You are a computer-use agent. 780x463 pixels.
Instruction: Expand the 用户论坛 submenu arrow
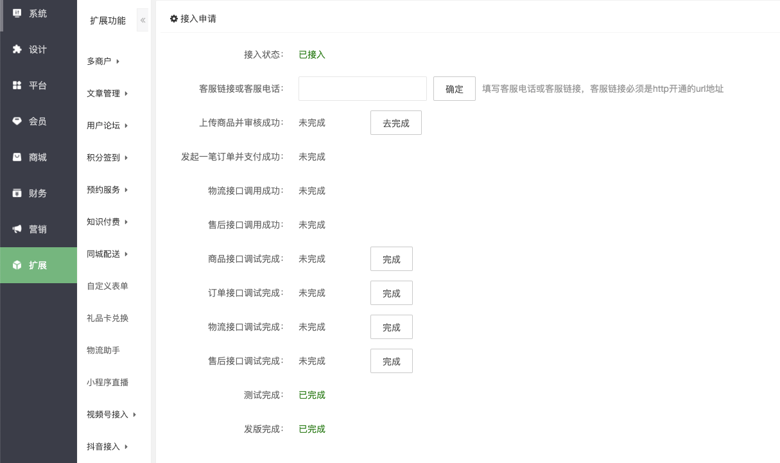tap(126, 126)
